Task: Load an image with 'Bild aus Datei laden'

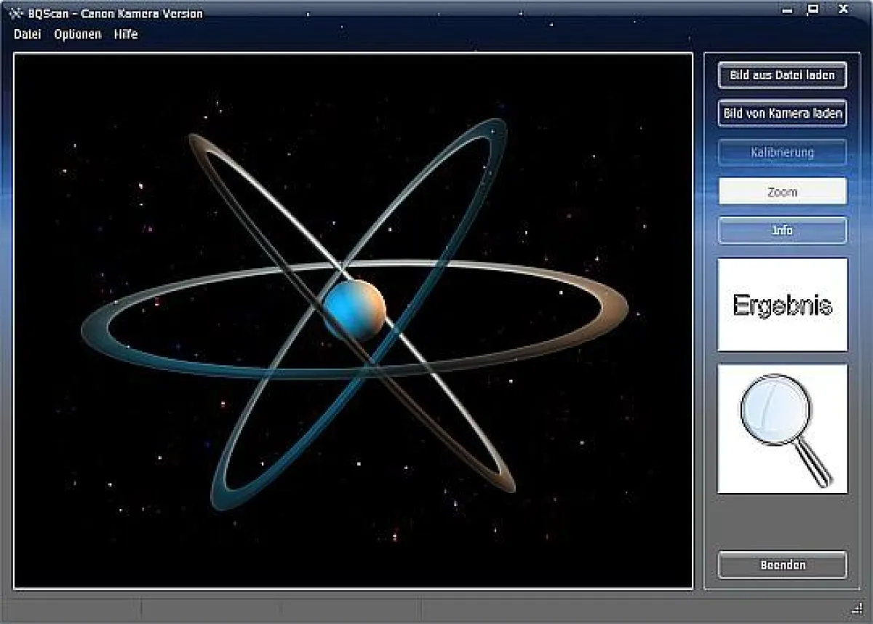Action: [781, 76]
